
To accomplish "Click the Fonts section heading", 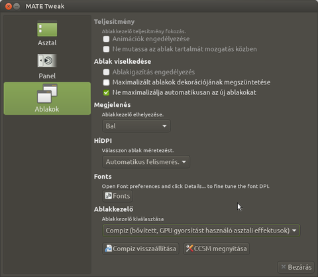I will (x=103, y=177).
